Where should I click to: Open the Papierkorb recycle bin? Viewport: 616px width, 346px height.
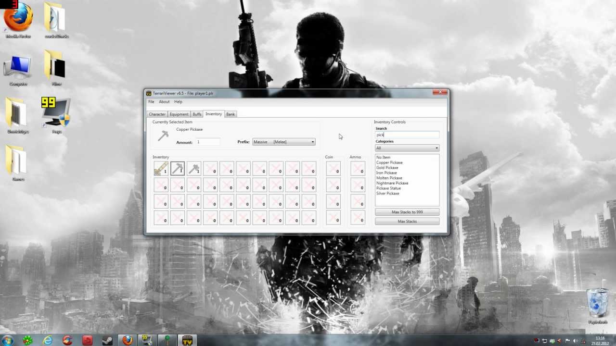(598, 306)
